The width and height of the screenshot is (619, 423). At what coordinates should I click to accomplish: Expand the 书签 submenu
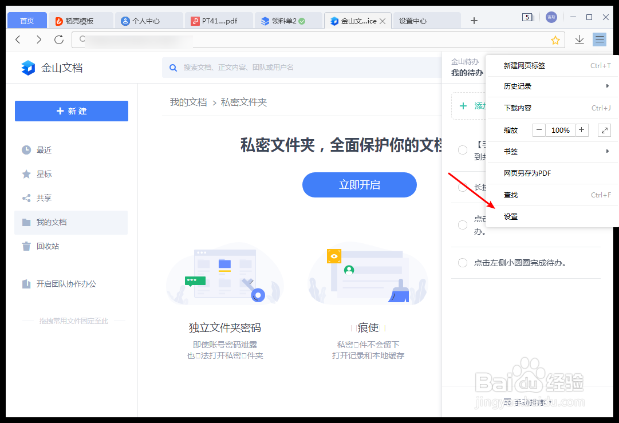point(552,152)
